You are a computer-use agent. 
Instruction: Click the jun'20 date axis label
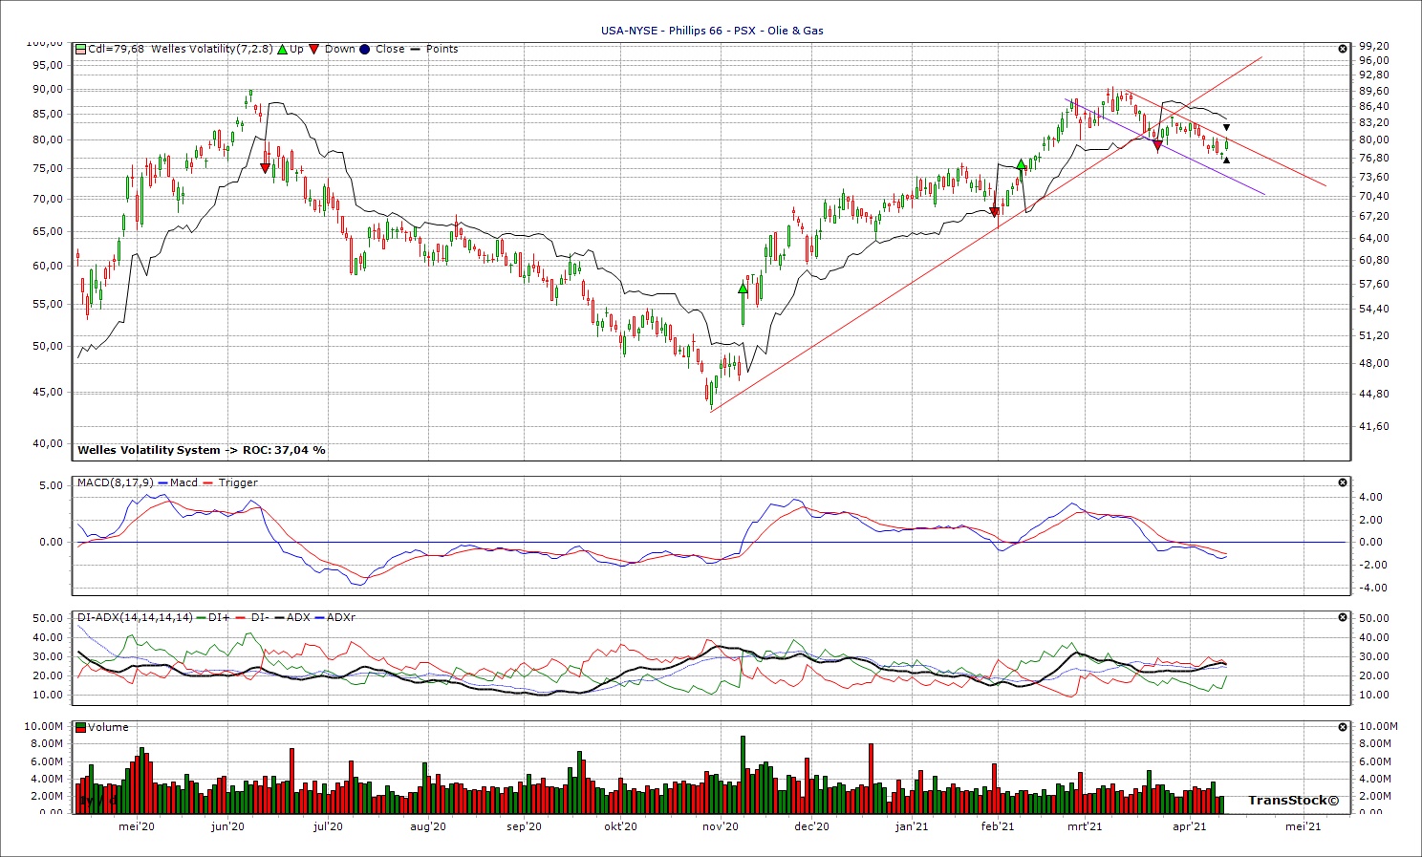tap(227, 826)
